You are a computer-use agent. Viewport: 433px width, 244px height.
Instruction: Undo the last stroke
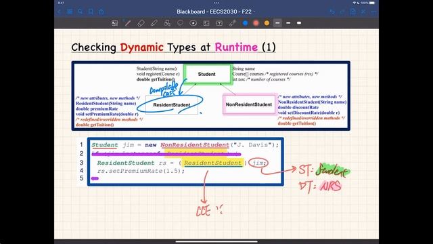click(332, 12)
